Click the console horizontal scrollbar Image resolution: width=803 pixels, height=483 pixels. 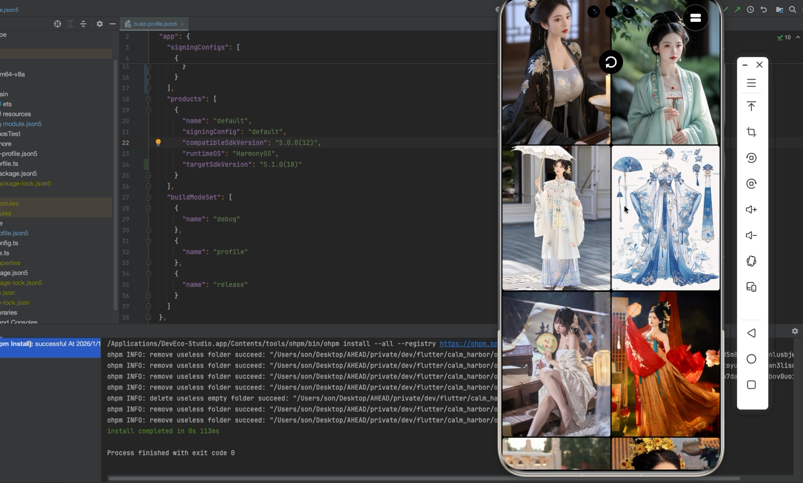[x=424, y=479]
